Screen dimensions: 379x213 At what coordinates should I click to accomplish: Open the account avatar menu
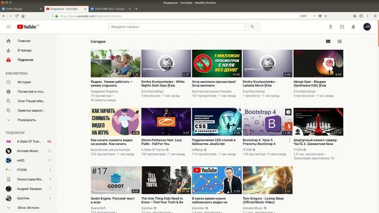click(367, 27)
